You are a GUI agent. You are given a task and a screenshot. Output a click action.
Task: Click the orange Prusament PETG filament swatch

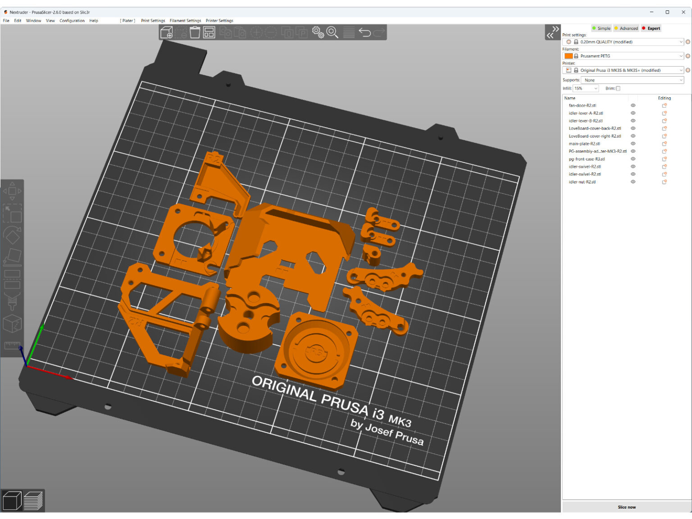pos(569,56)
